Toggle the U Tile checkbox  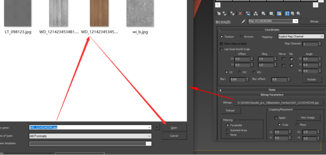point(291,59)
